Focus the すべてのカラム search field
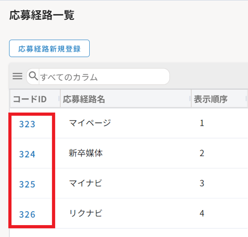This screenshot has width=248, height=237. coord(104,77)
